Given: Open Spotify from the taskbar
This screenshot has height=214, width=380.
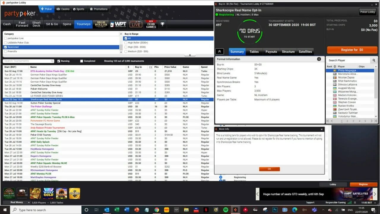Looking at the screenshot, I should coord(226,210).
